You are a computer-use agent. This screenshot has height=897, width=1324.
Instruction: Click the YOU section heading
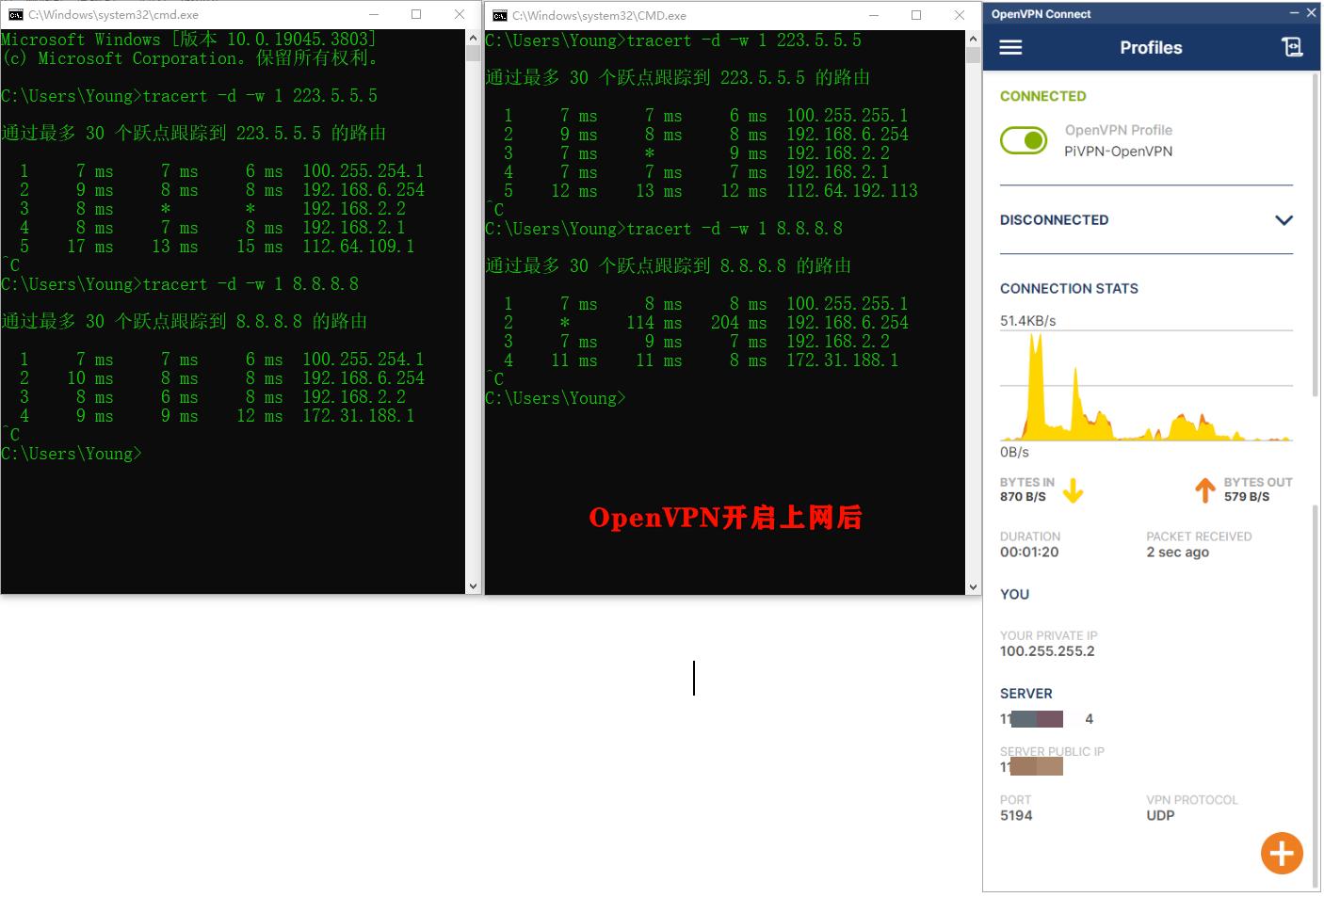[1014, 595]
